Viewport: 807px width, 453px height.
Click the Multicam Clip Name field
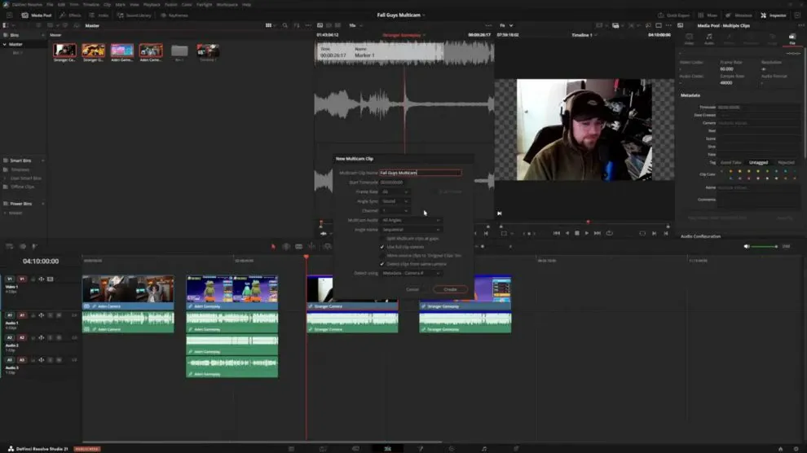pos(421,173)
